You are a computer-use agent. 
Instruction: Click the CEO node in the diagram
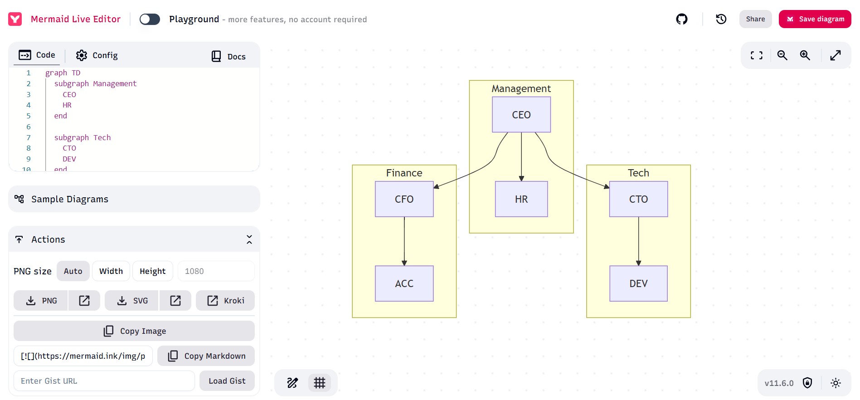click(x=521, y=115)
